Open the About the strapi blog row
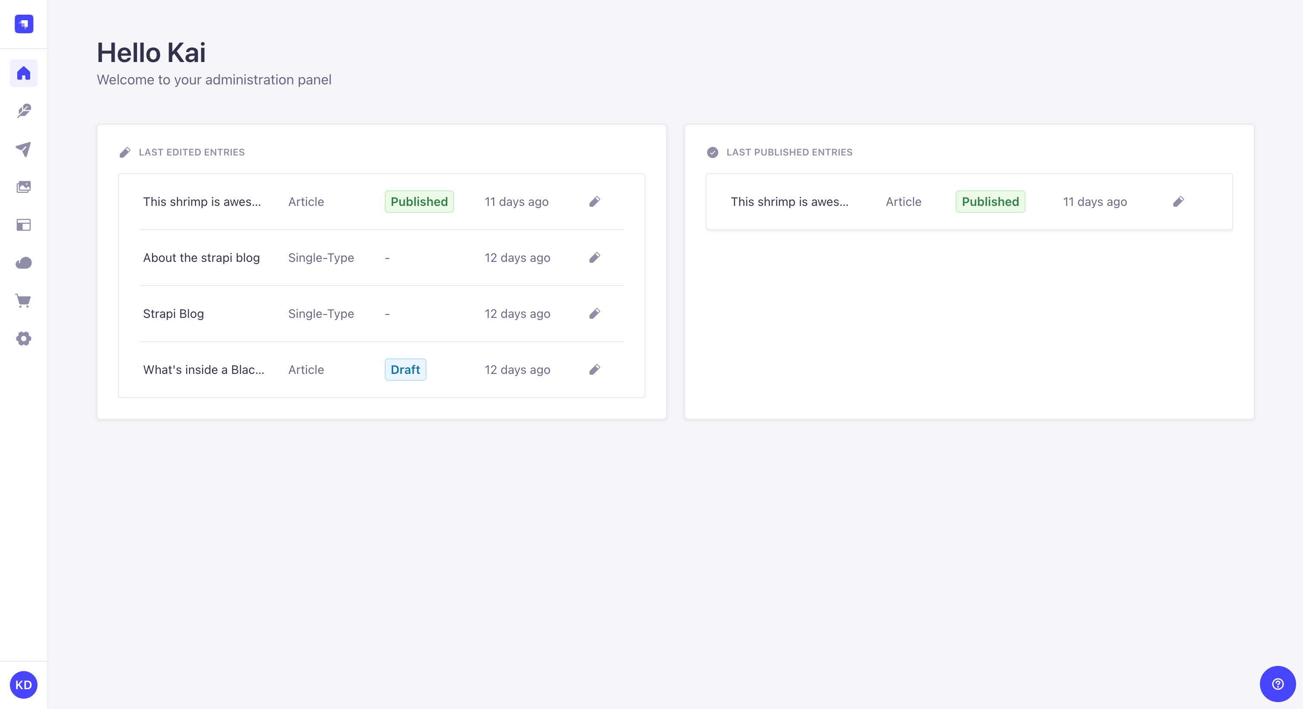This screenshot has height=709, width=1303. coord(201,258)
